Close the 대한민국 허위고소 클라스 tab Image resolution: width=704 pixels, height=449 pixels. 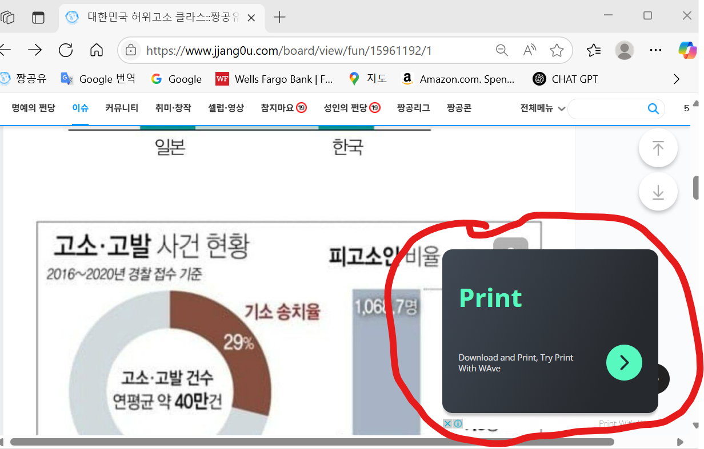click(251, 17)
